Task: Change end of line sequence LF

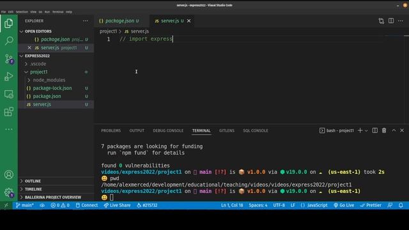Action: click(293, 206)
